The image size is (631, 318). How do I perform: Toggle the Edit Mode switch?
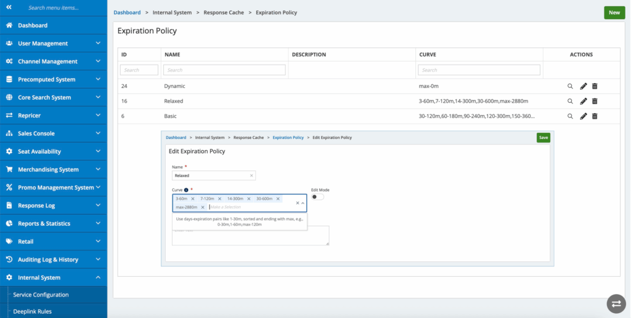317,197
